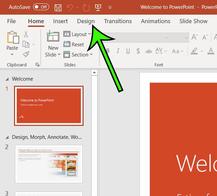Open the Design tab
This screenshot has width=217, height=196.
tap(86, 21)
